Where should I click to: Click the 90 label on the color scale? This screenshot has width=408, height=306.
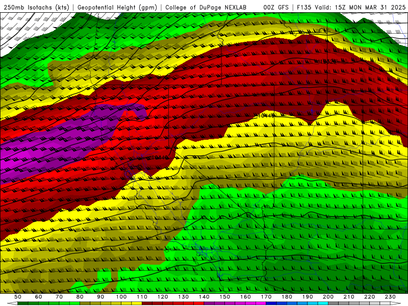pyautogui.click(x=100, y=297)
